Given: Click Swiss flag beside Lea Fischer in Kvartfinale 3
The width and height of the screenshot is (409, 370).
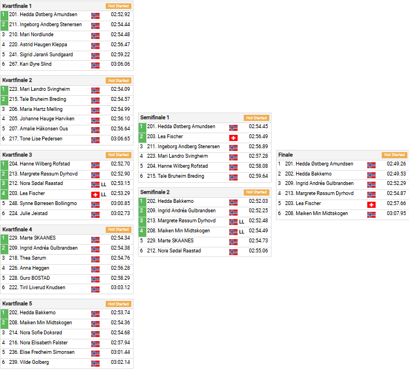Looking at the screenshot, I should point(95,194).
